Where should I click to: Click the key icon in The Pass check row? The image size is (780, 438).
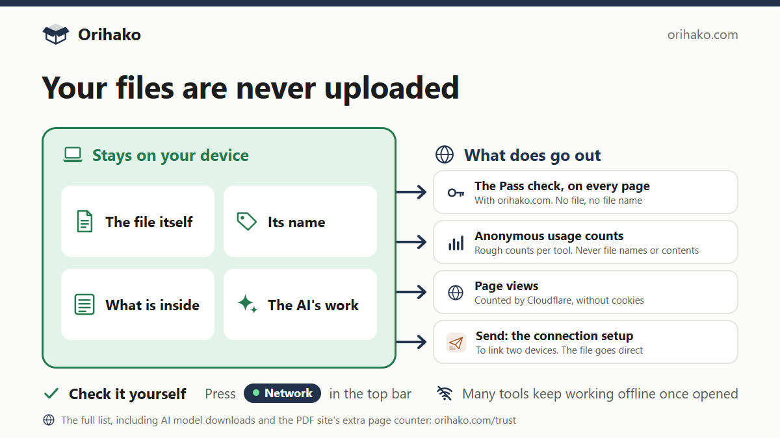point(456,193)
